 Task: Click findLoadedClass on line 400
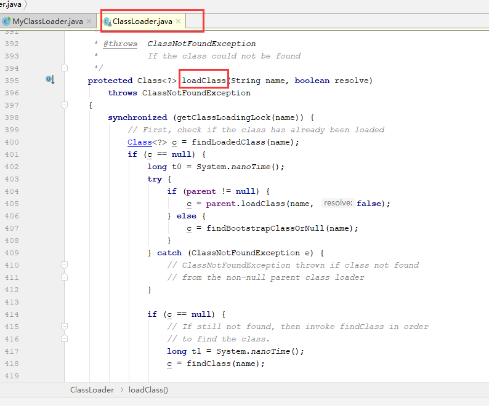tap(228, 142)
